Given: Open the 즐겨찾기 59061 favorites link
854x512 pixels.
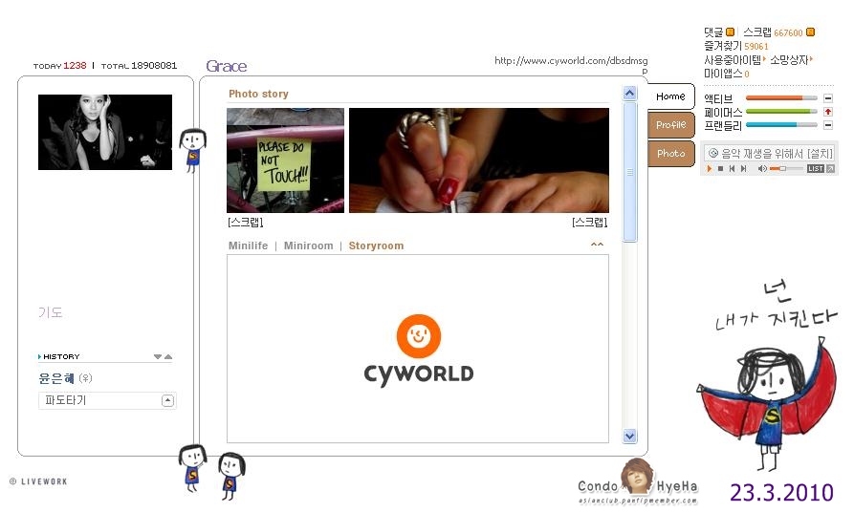Looking at the screenshot, I should pos(735,46).
